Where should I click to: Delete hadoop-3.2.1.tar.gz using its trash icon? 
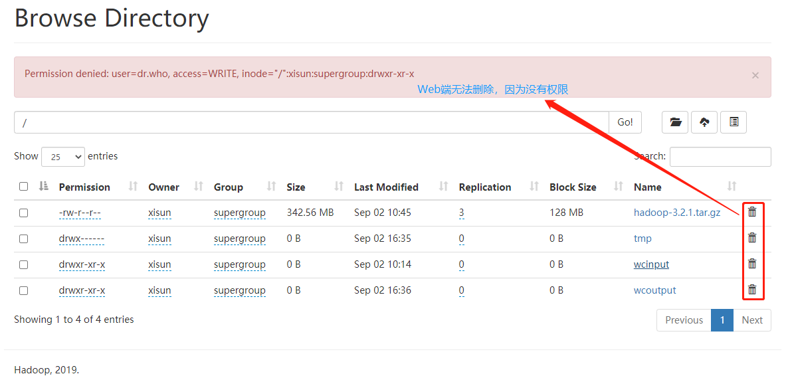(752, 212)
